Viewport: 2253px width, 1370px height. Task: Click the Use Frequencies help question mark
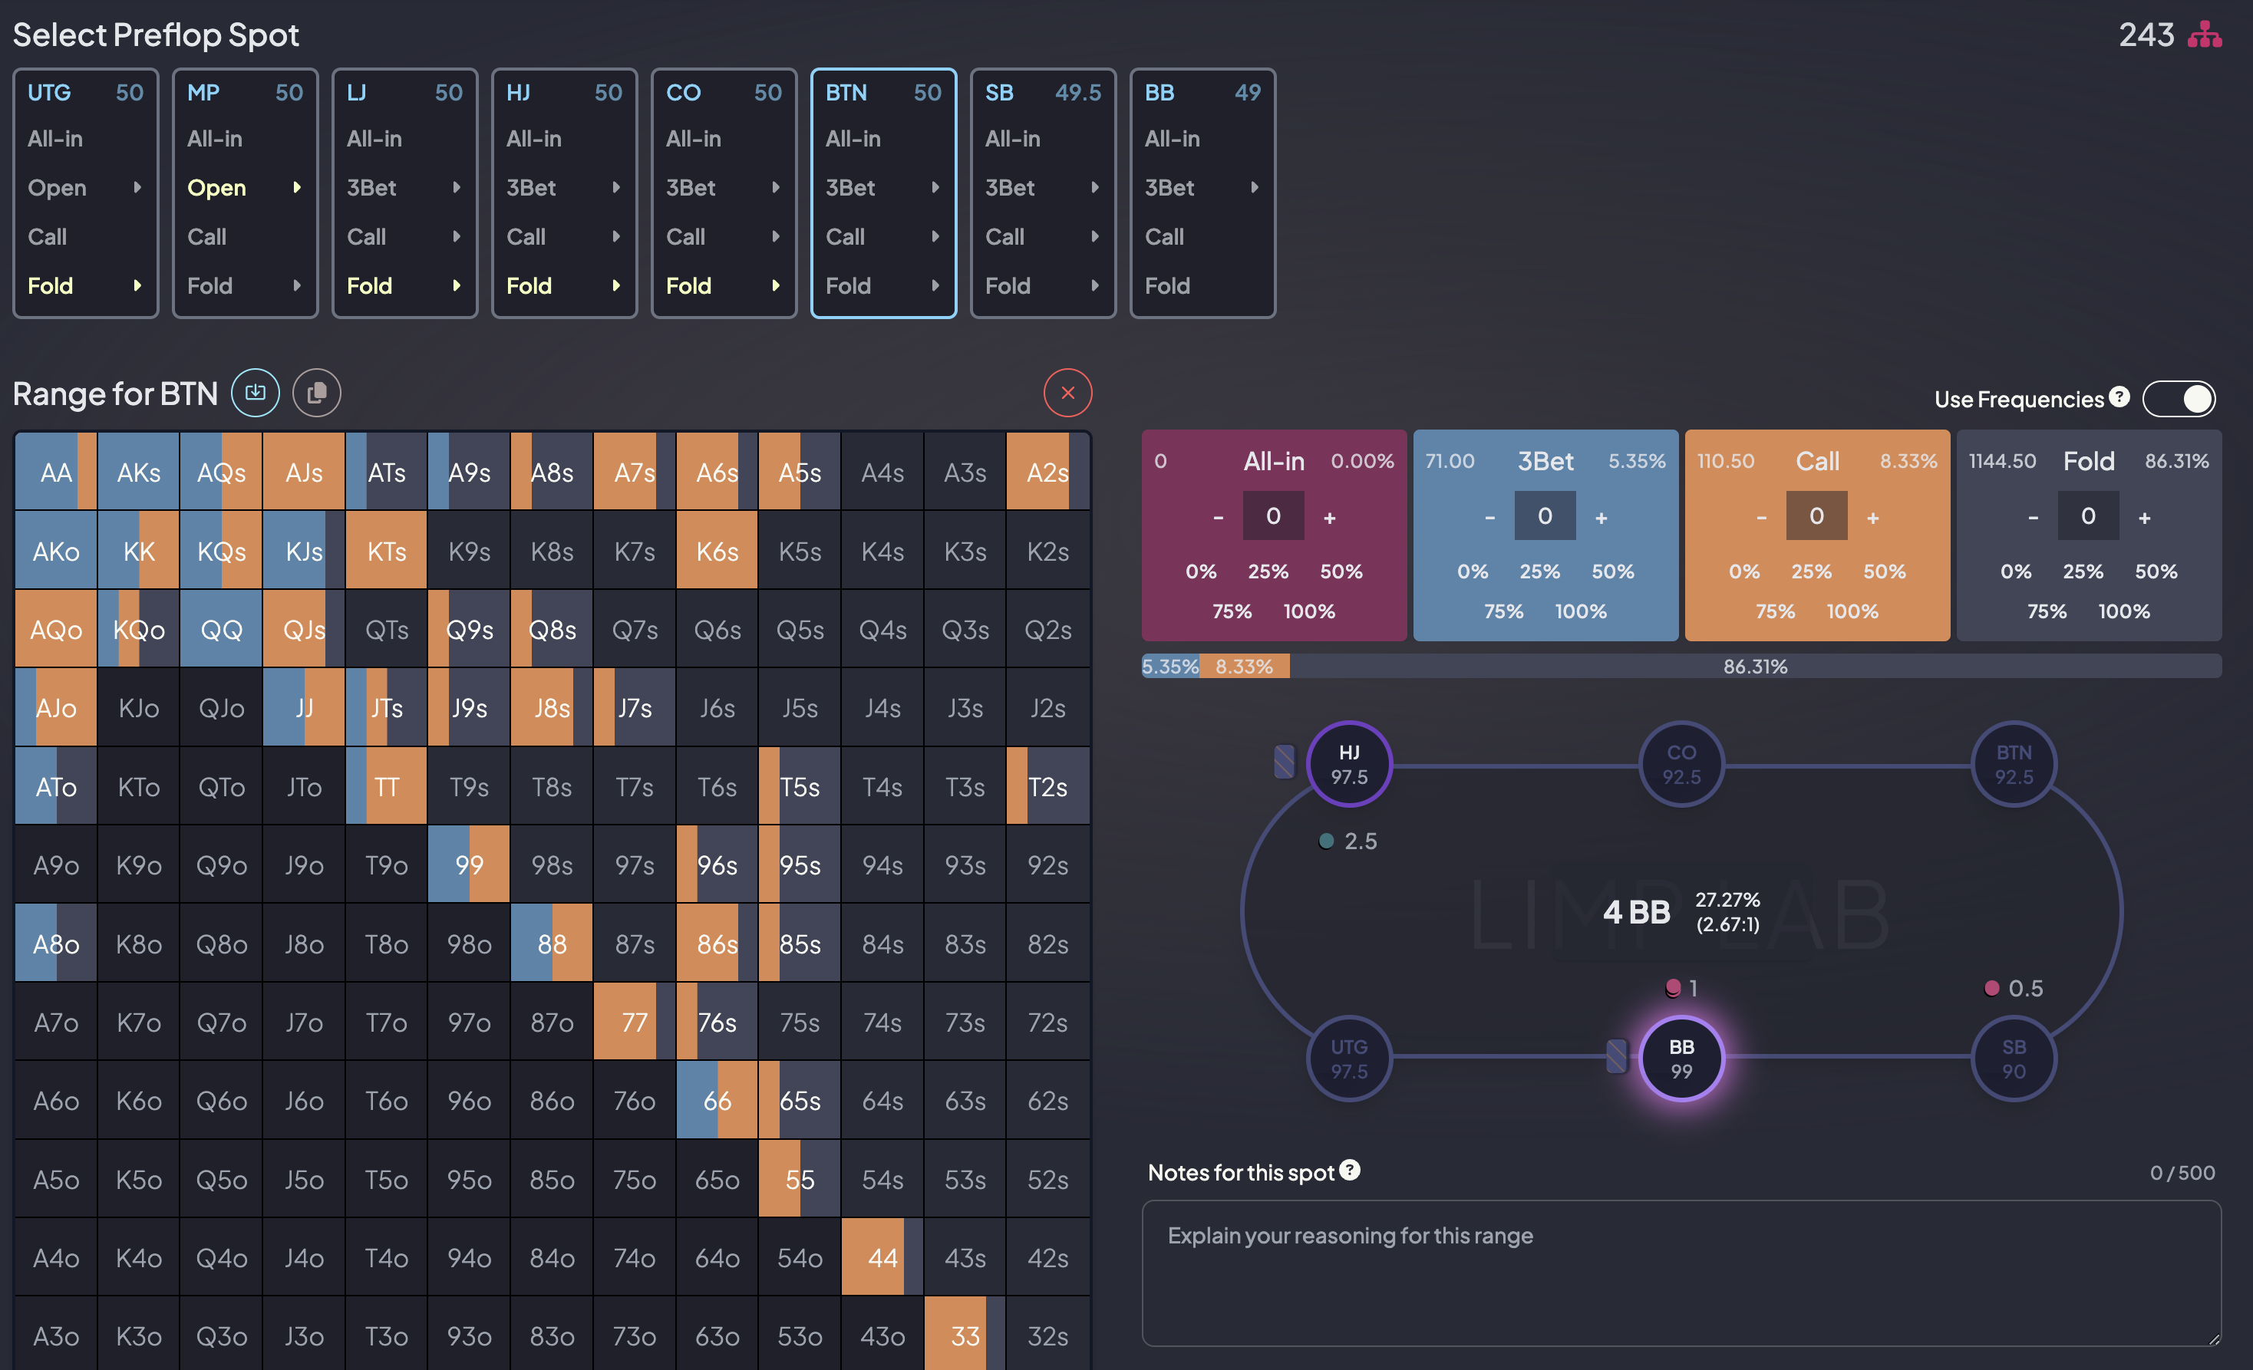coord(2119,397)
